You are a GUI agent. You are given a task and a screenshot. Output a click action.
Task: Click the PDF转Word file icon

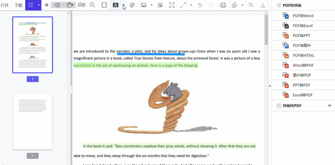pos(286,16)
